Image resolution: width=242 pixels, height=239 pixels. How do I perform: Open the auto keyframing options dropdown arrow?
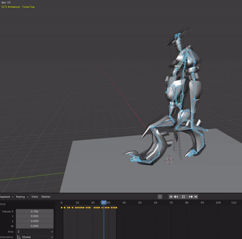[165, 197]
